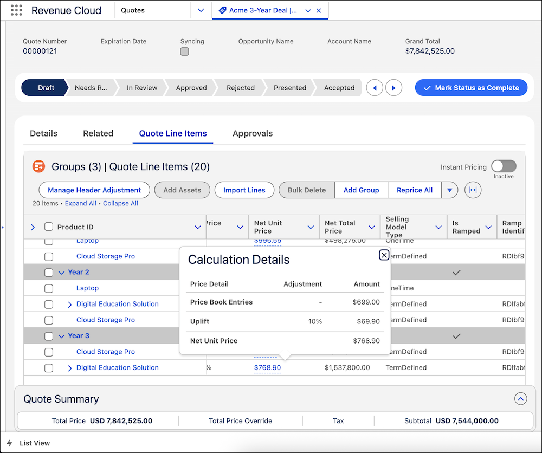Expand Year 3 Digital Education Solution row
This screenshot has height=453, width=542.
pos(70,368)
